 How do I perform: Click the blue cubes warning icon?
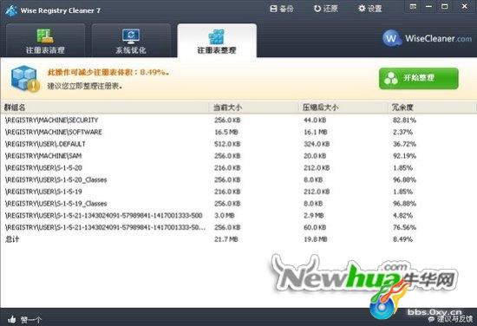pos(24,78)
